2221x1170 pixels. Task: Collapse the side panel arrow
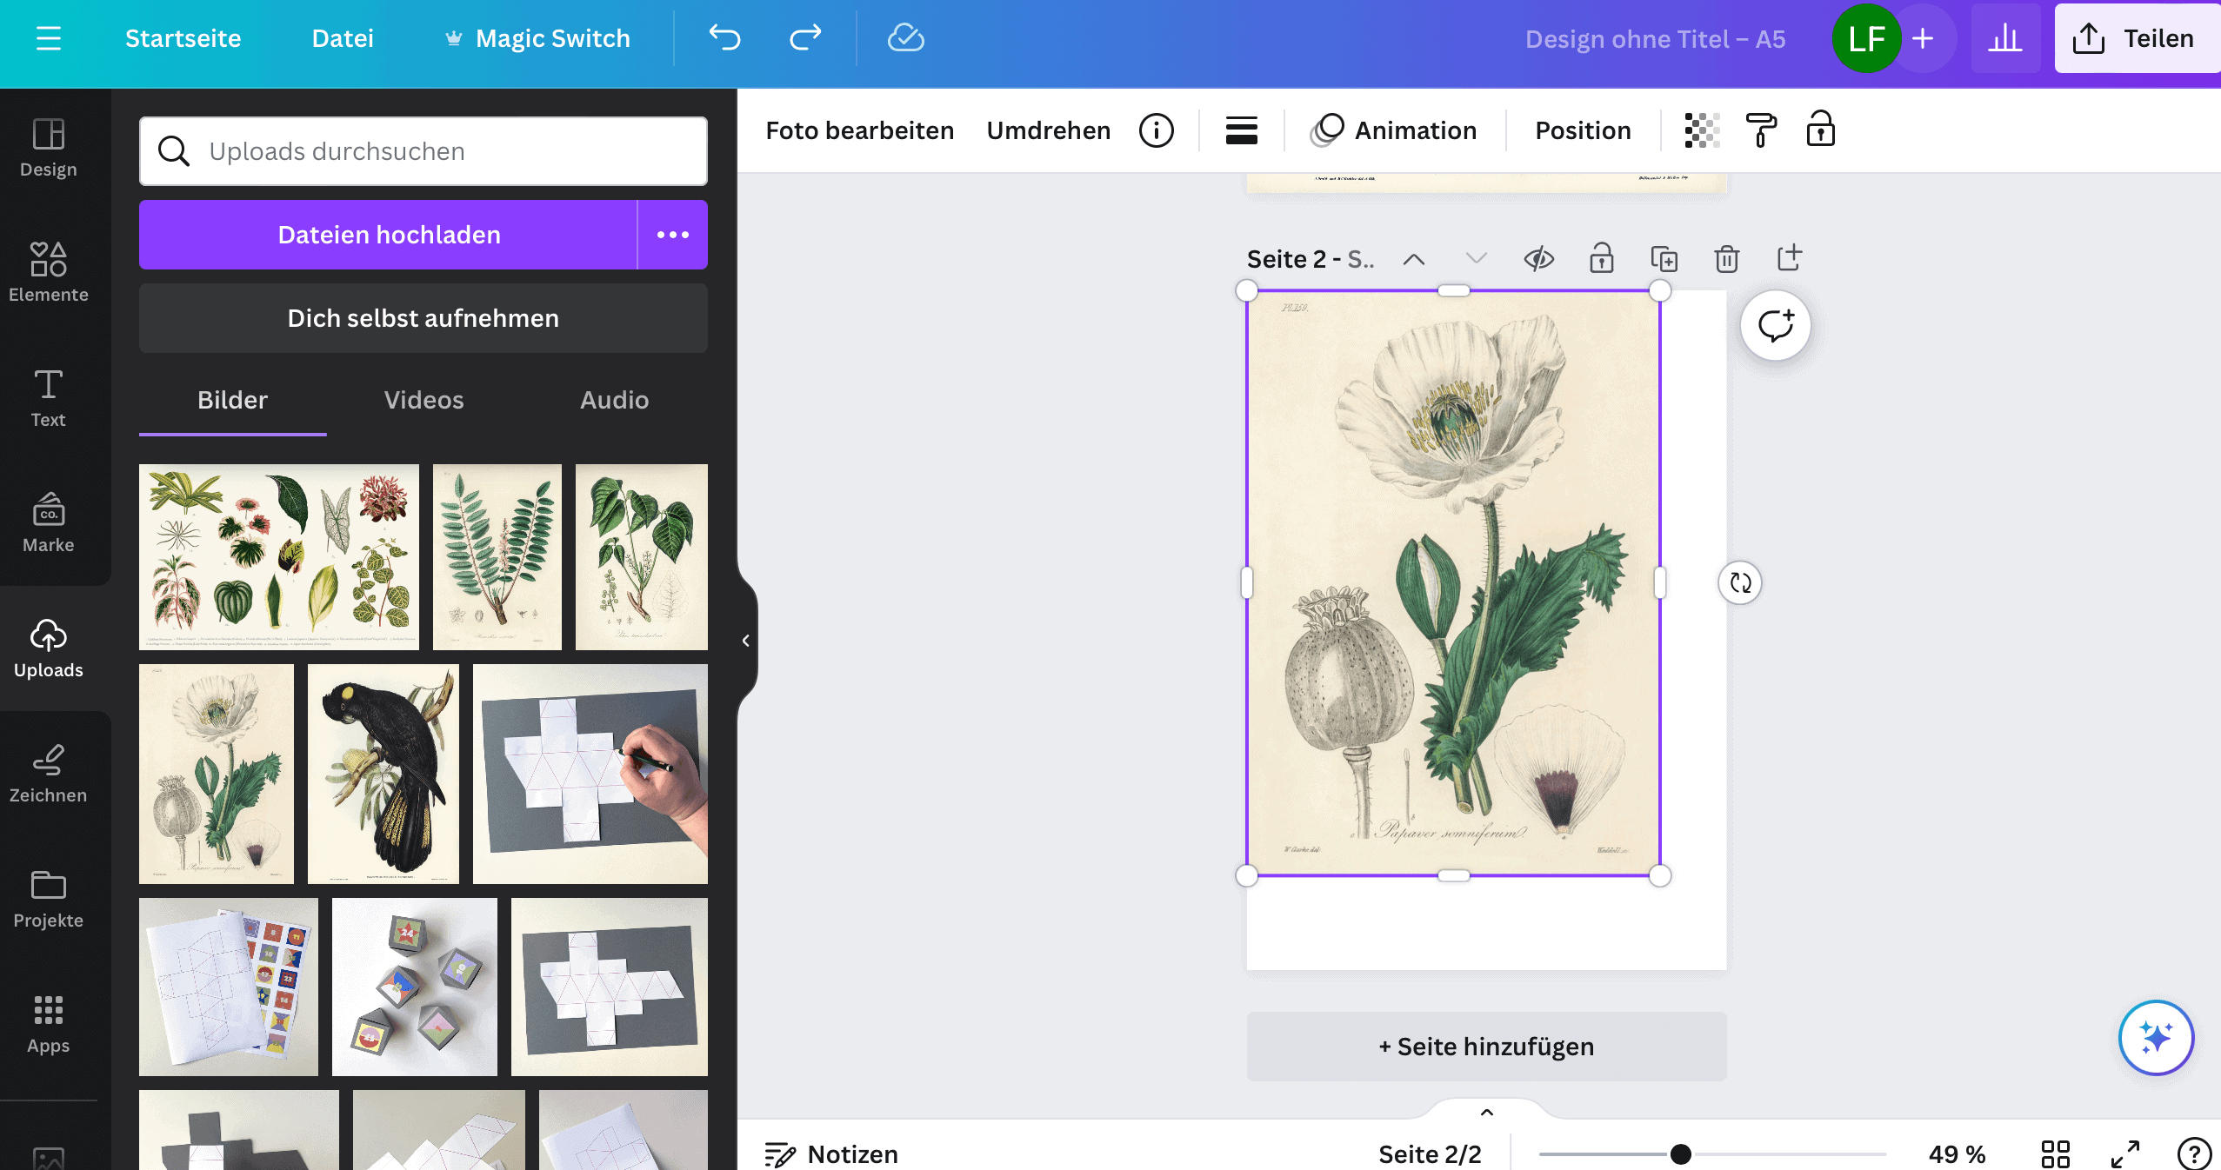point(746,641)
